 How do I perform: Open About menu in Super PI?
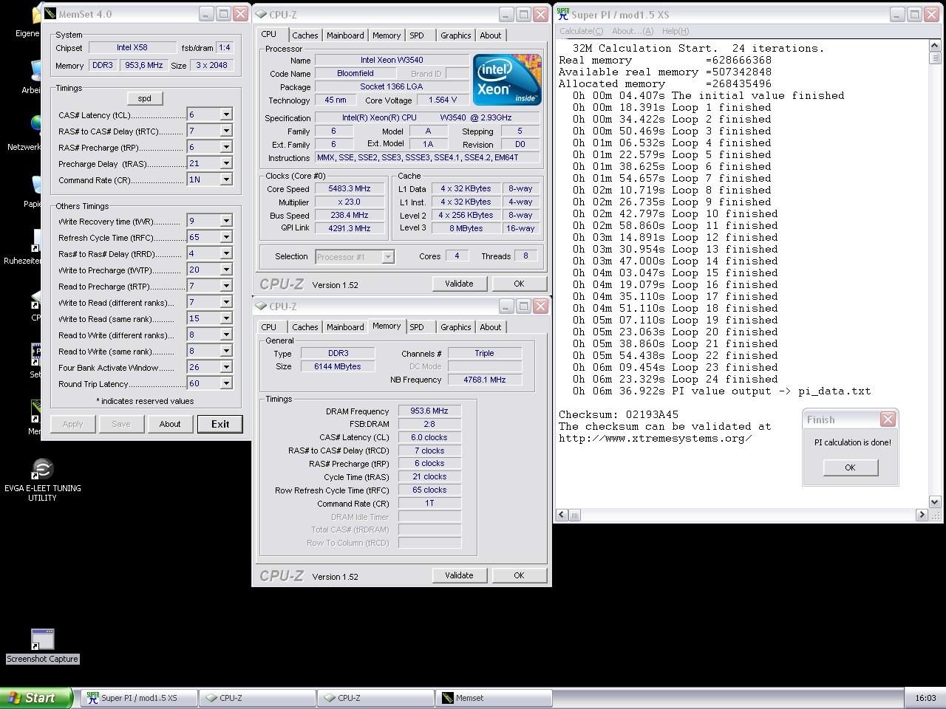point(633,31)
